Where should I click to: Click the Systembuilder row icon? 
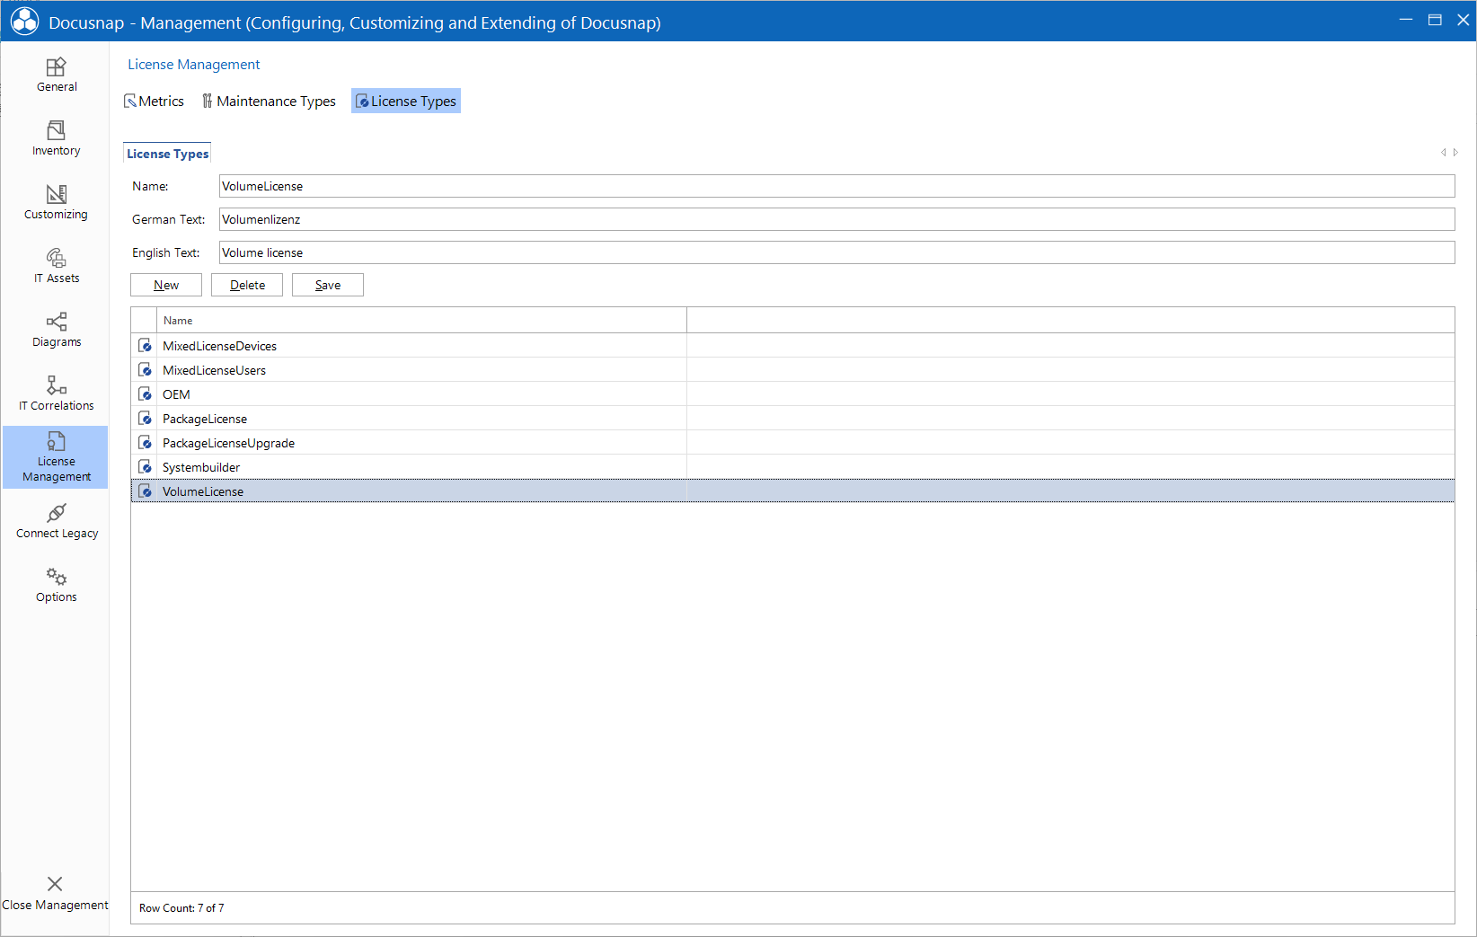(145, 467)
